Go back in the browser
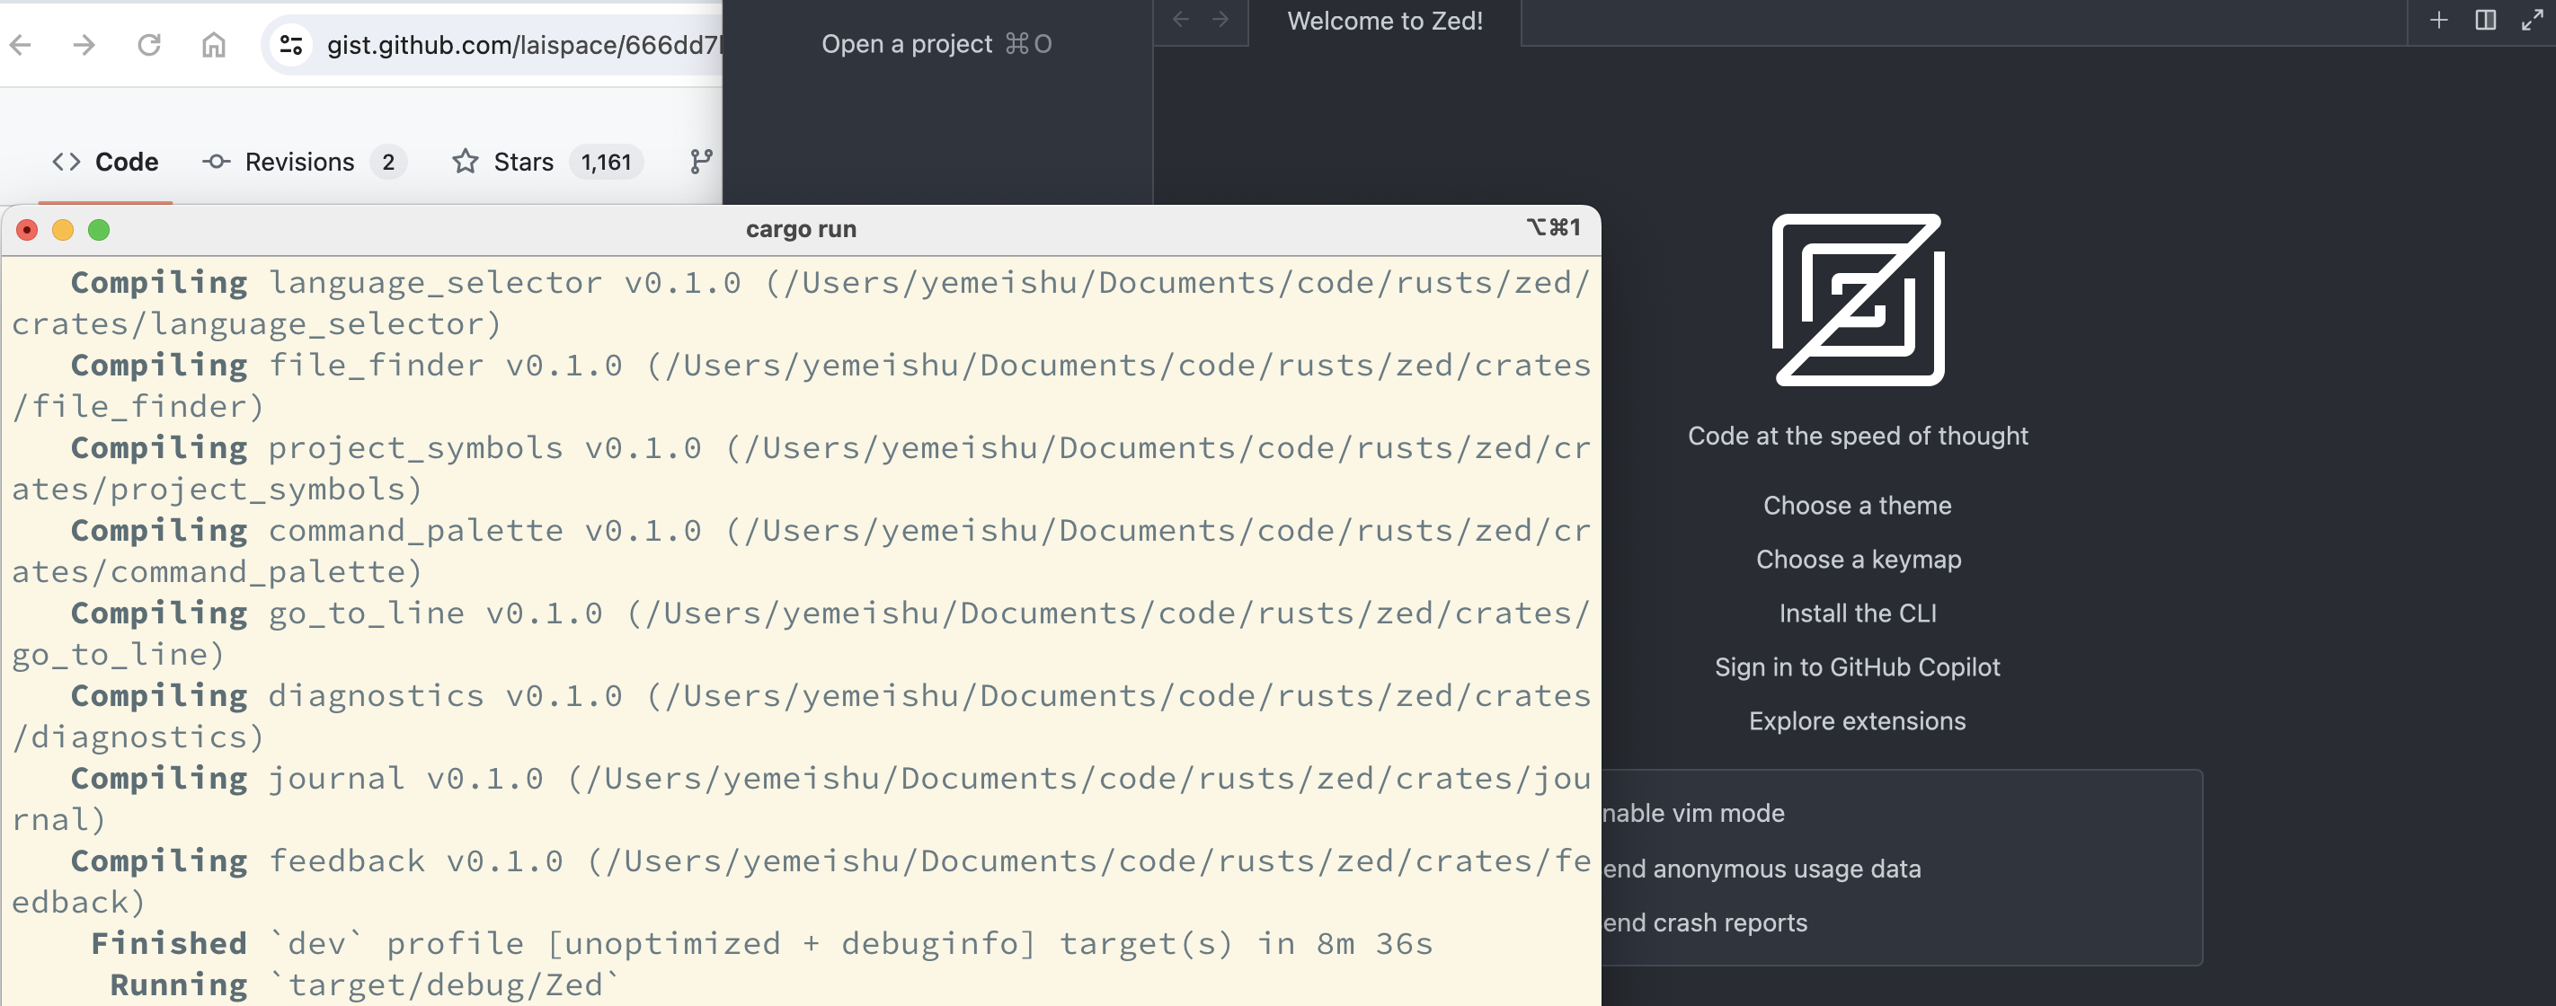Viewport: 2556px width, 1006px height. click(21, 45)
